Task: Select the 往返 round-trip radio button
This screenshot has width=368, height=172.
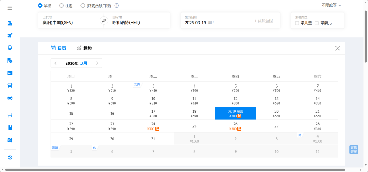Action: [61, 6]
